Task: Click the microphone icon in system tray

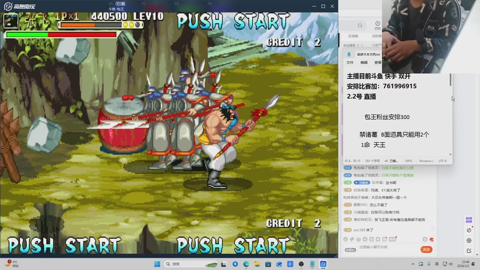Action: tap(429, 264)
